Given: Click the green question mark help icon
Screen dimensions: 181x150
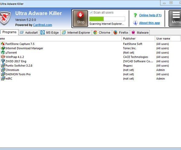Looking at the screenshot, I should tap(135, 15).
